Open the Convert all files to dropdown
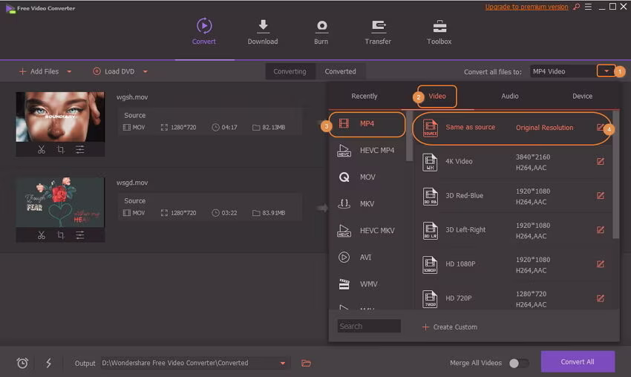This screenshot has height=377, width=631. pos(606,71)
